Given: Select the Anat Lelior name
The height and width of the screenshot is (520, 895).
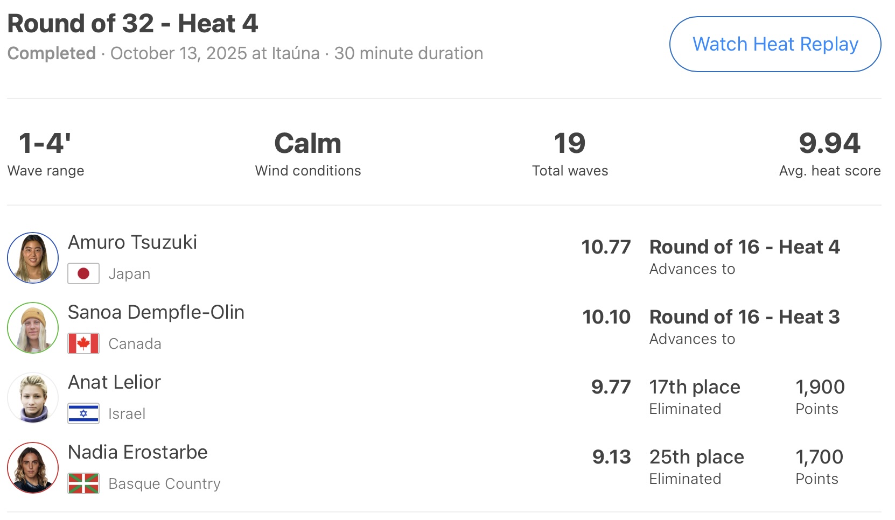Looking at the screenshot, I should (x=114, y=382).
